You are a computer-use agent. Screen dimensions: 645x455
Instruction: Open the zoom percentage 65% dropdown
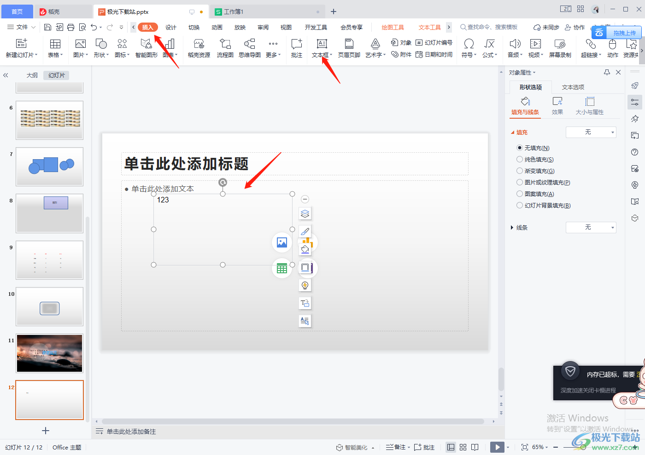coord(540,447)
